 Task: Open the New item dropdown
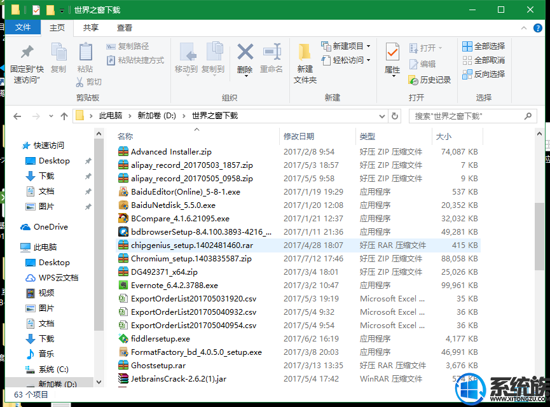tap(346, 46)
